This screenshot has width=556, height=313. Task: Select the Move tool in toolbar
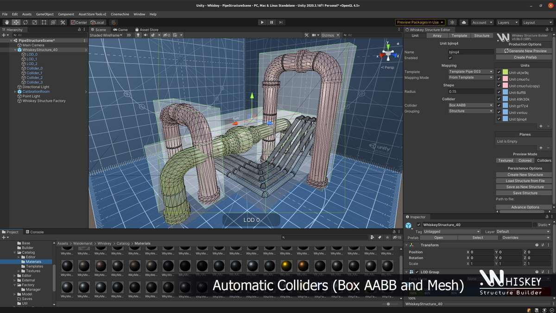click(16, 22)
